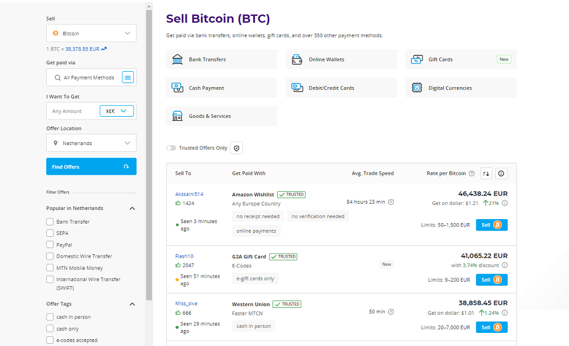This screenshot has width=569, height=346.
Task: Select the Gift Cards category
Action: [461, 59]
